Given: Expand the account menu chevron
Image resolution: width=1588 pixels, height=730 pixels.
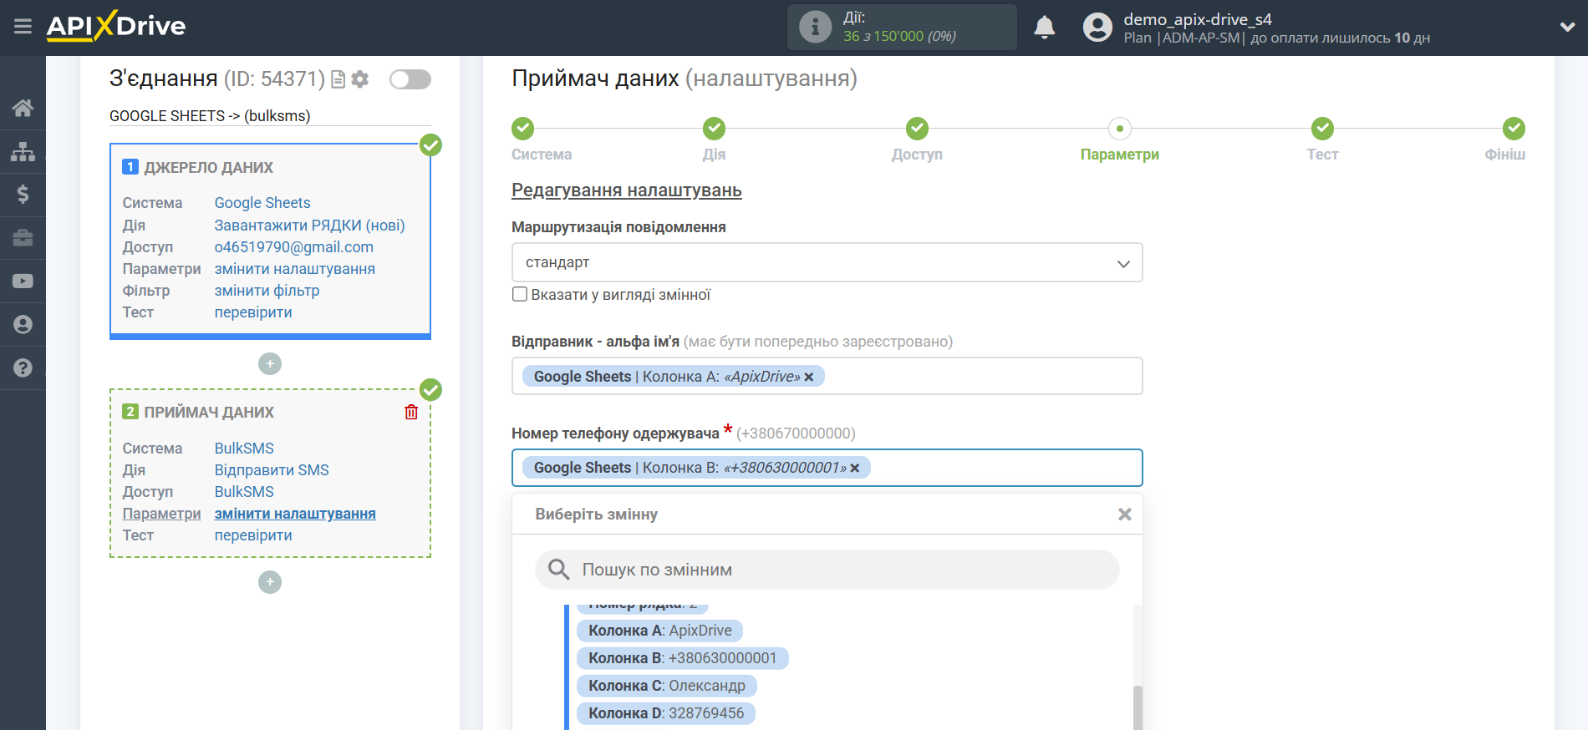Looking at the screenshot, I should click(x=1567, y=28).
